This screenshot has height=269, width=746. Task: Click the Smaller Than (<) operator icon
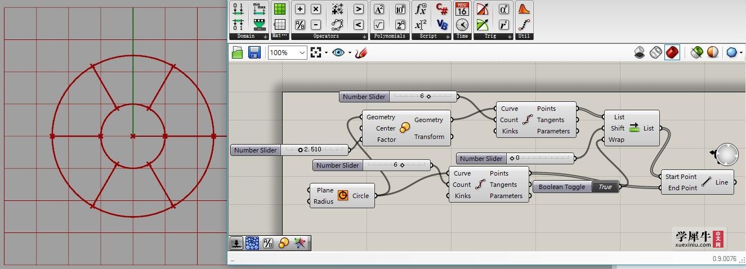(359, 25)
